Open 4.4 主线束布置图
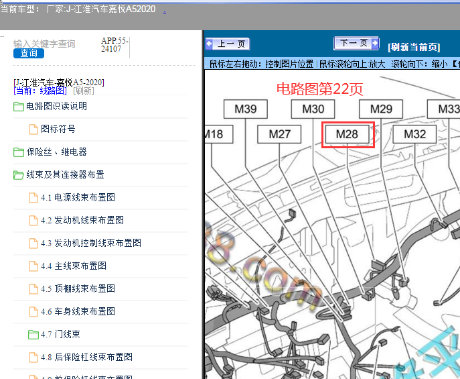 (74, 266)
